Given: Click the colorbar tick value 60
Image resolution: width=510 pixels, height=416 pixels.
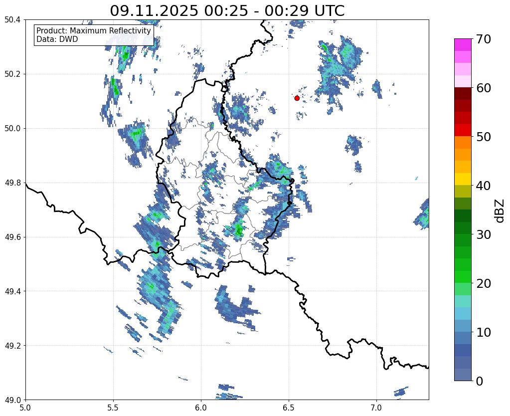Looking at the screenshot, I should (x=483, y=88).
